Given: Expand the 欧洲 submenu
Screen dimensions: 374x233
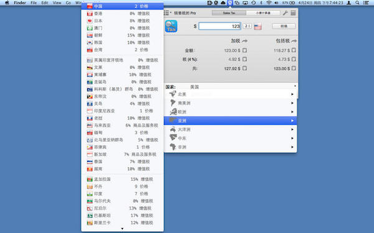Looking at the screenshot, I should 231,112.
